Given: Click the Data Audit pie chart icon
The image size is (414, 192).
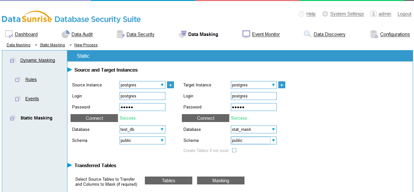Looking at the screenshot, I should point(65,34).
